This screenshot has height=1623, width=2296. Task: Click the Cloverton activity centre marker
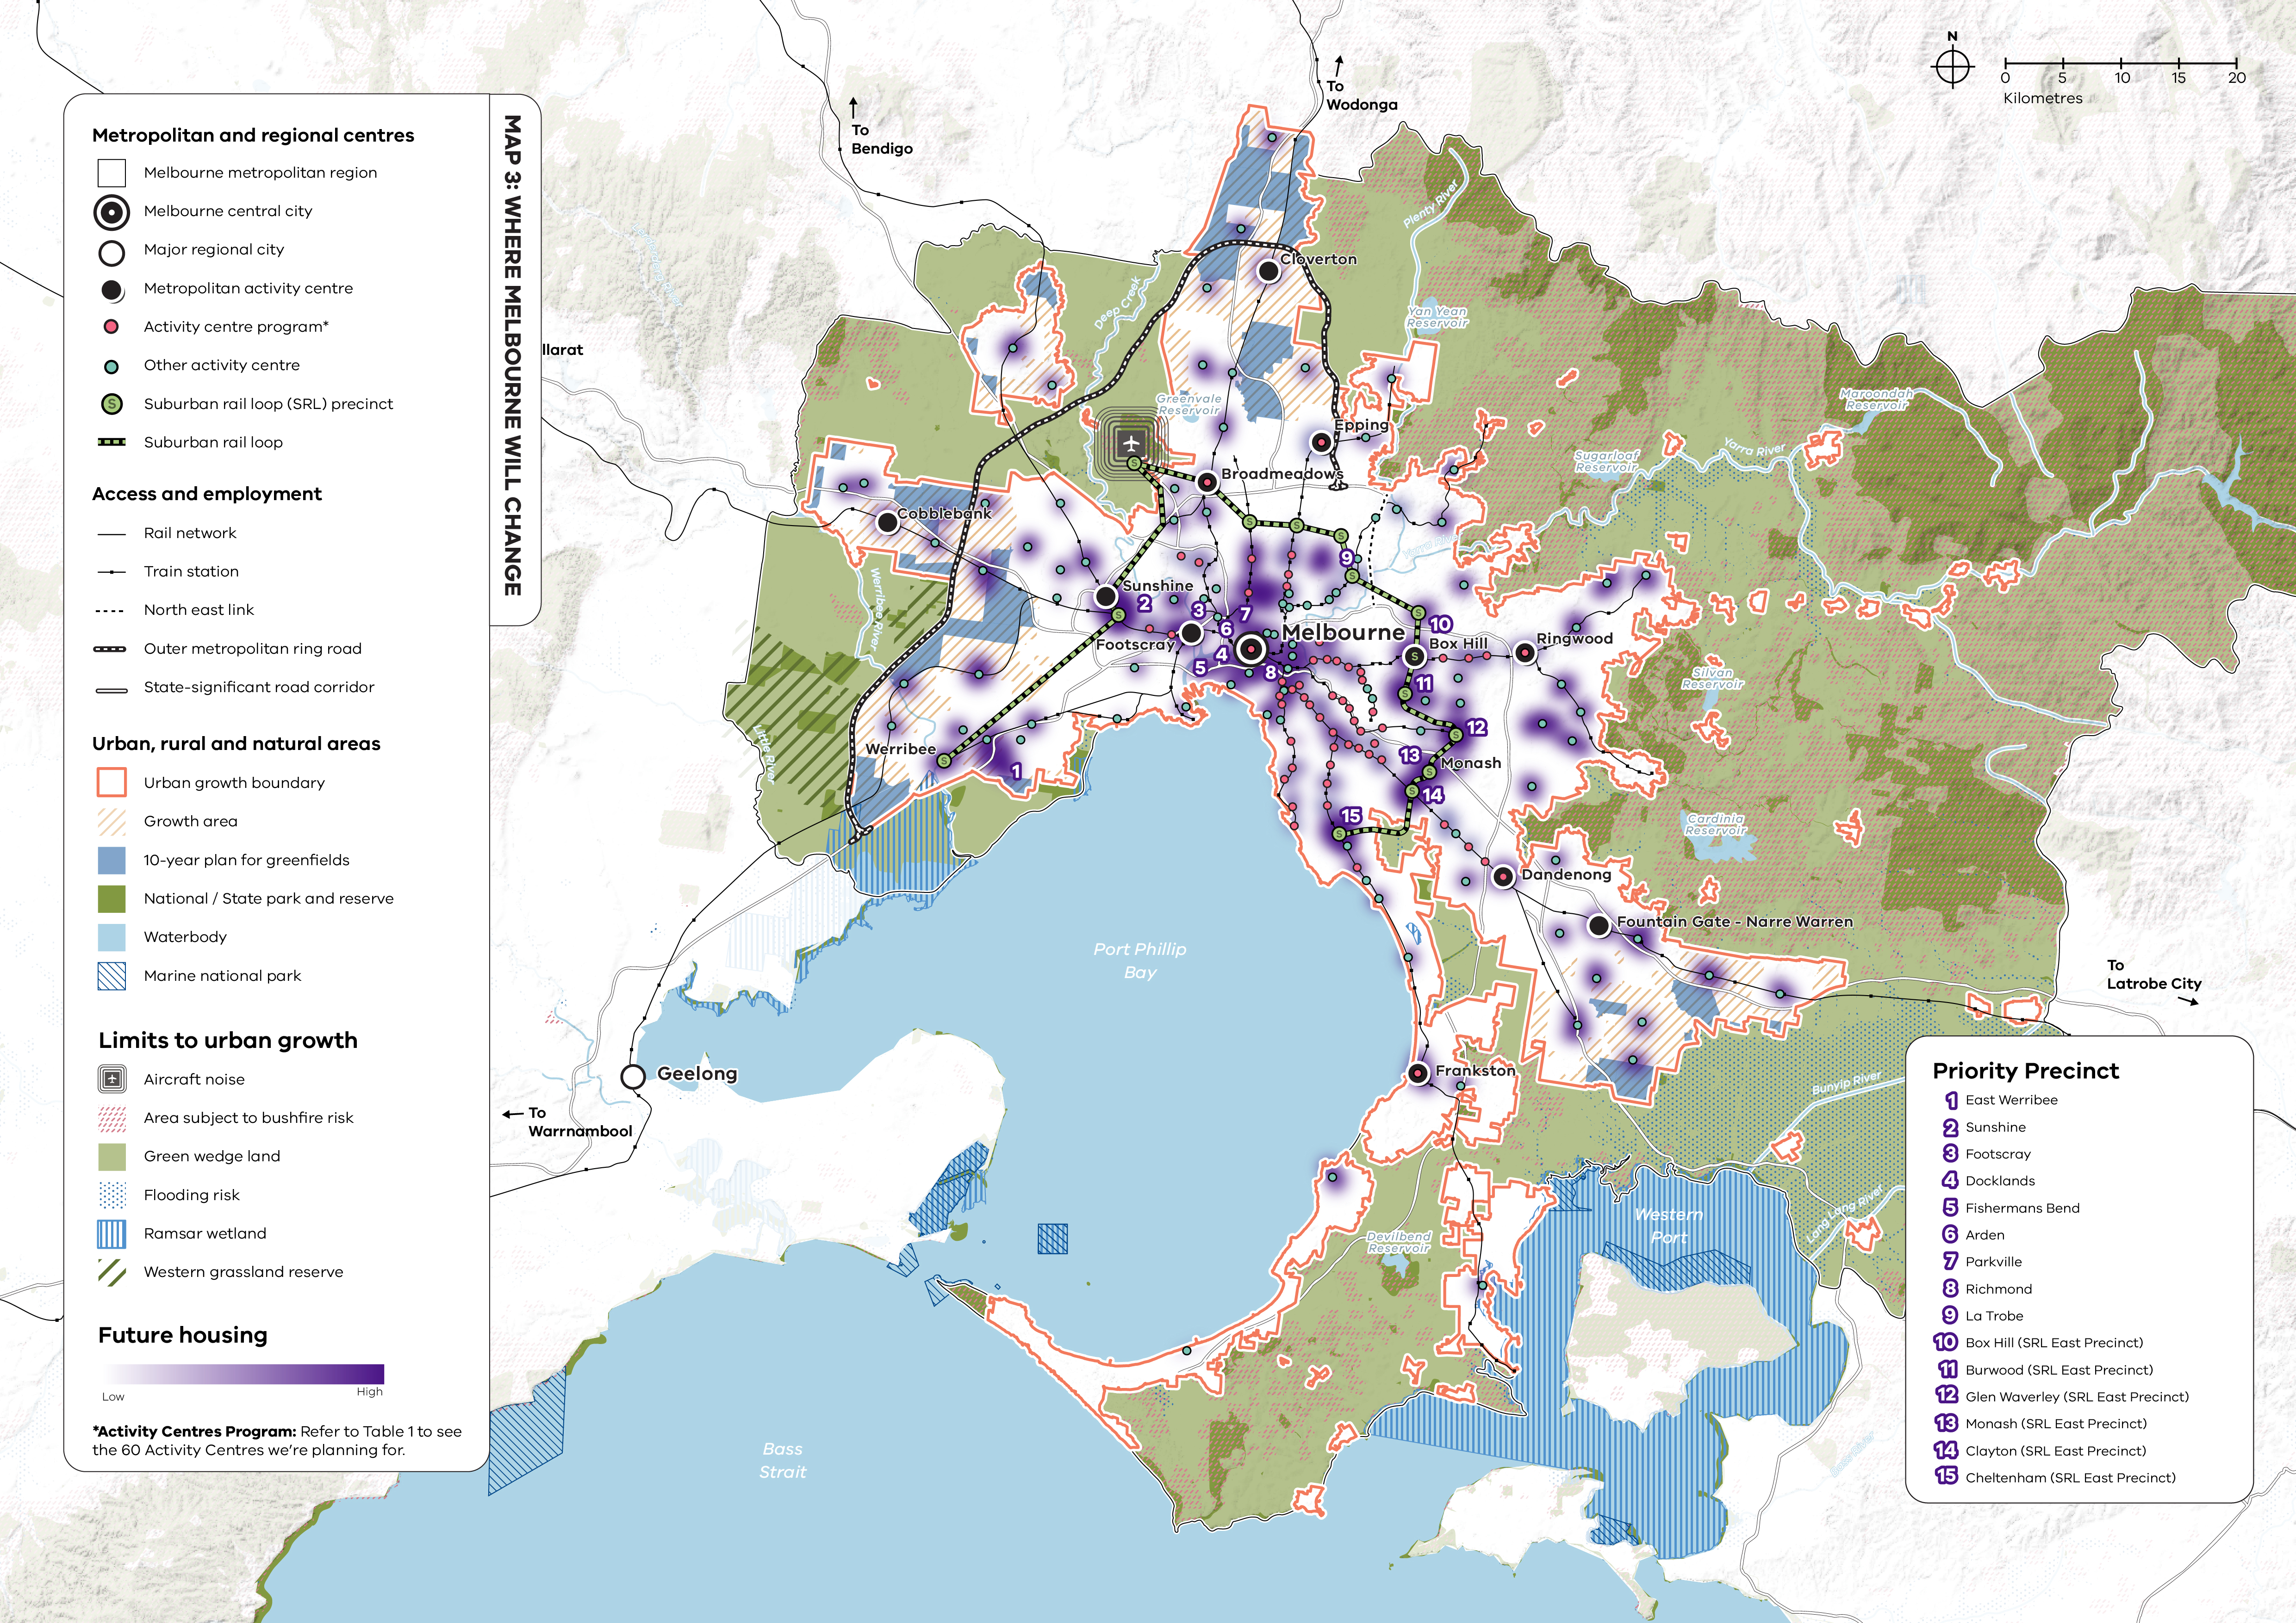click(1268, 270)
